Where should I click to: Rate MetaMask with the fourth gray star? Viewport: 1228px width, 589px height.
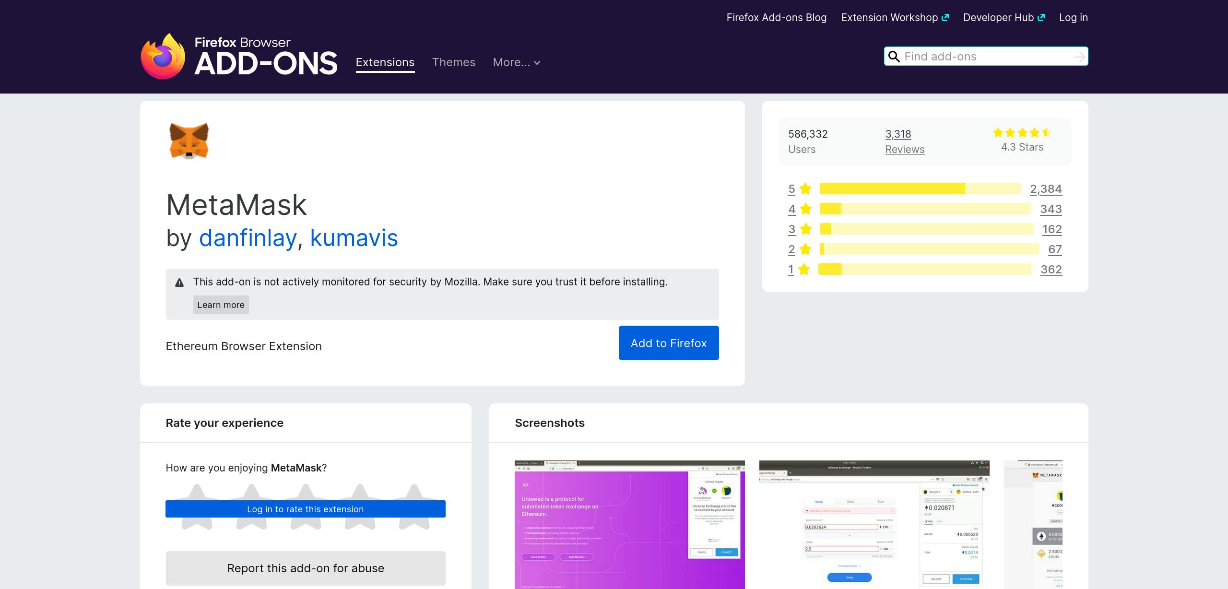point(360,507)
